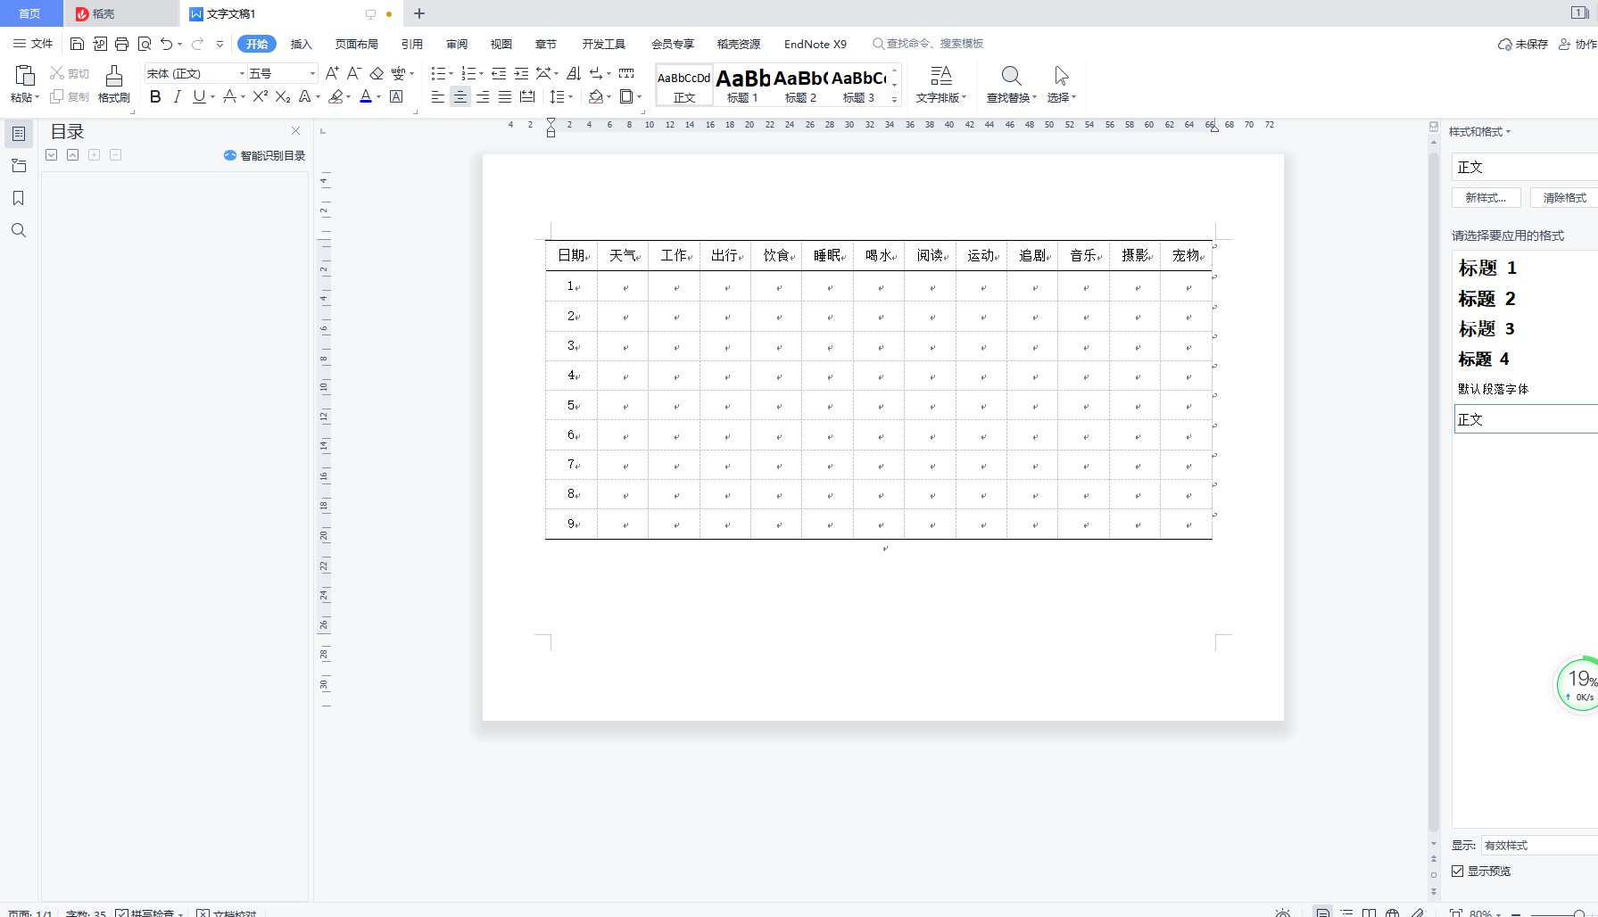Open Print Preview icon
This screenshot has width=1598, height=917.
(145, 44)
